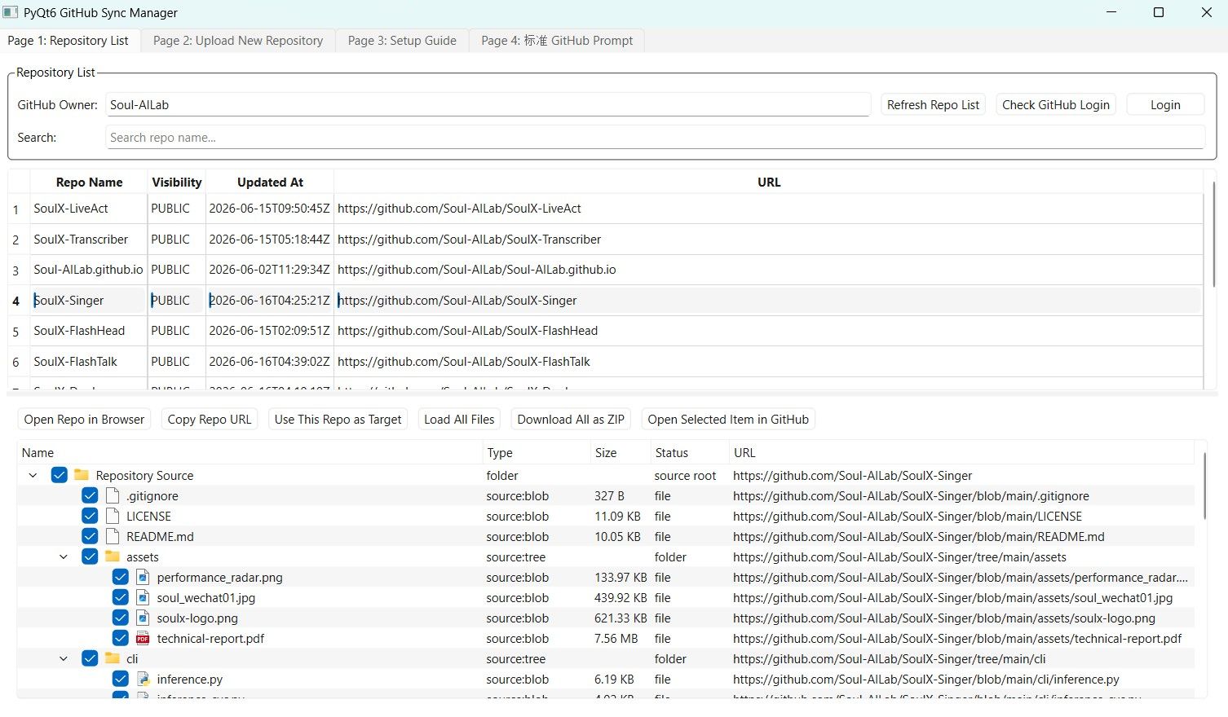The image size is (1228, 717).
Task: Click the soulx-logo.png image icon
Action: click(x=143, y=618)
